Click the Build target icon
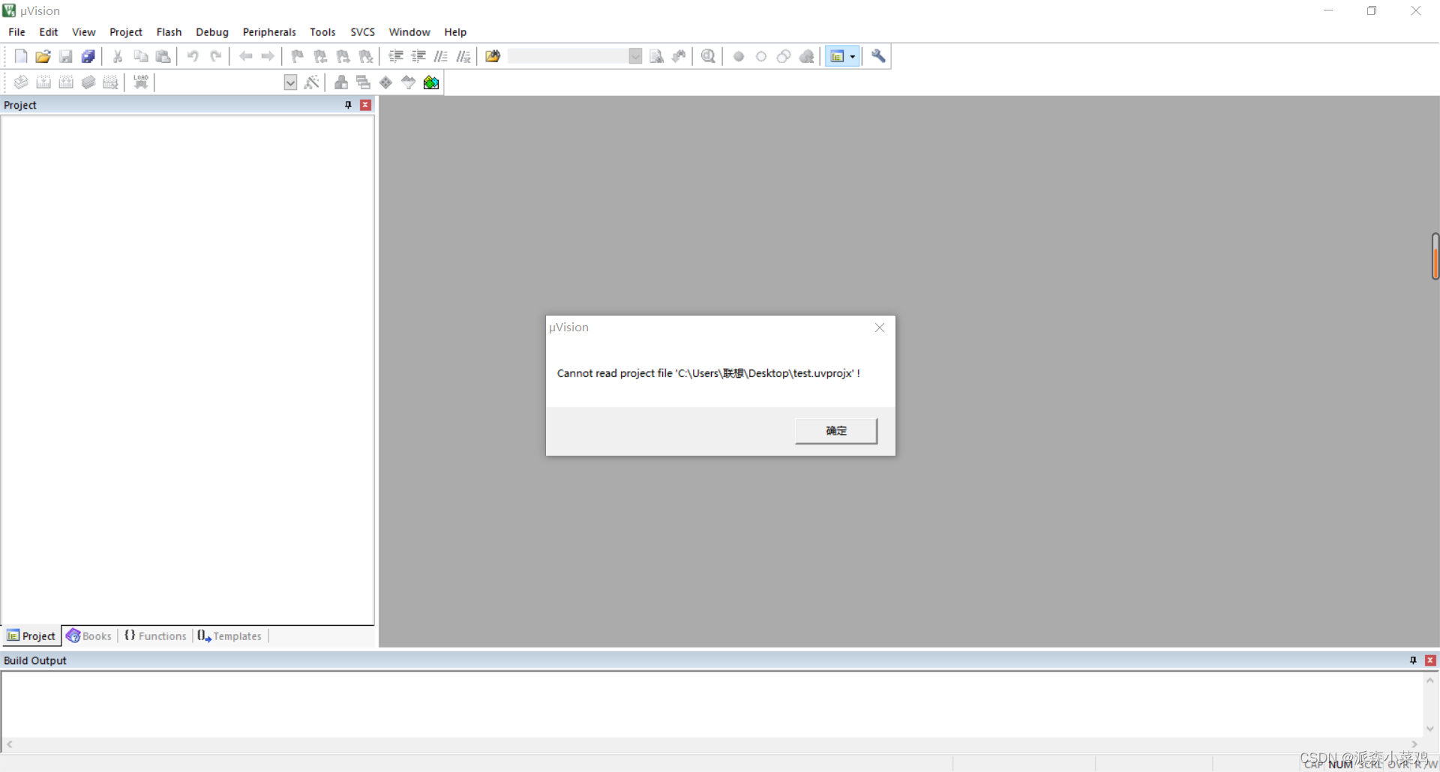 [43, 82]
